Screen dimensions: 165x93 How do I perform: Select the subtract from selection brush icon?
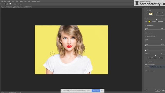7,4
